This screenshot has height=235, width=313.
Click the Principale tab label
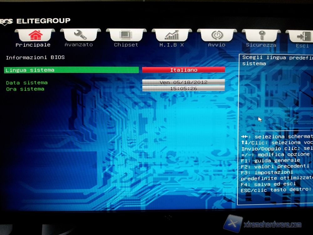coord(33,45)
